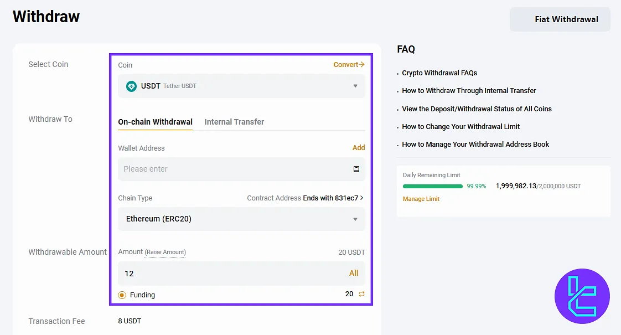
Task: Switch to the On-chain Withdrawal tab
Action: tap(155, 122)
